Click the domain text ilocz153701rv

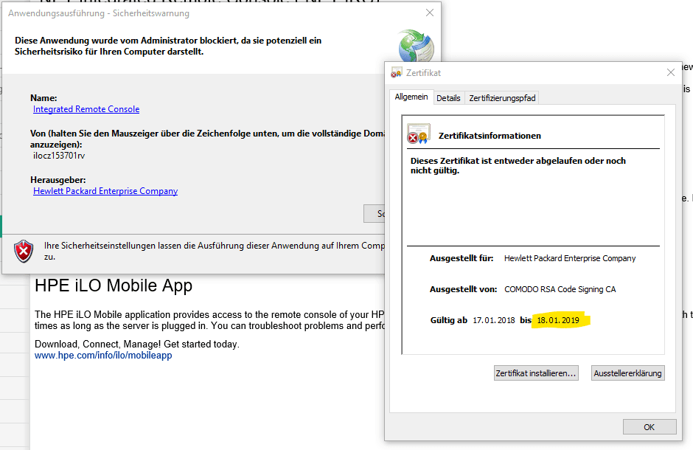pyautogui.click(x=59, y=156)
